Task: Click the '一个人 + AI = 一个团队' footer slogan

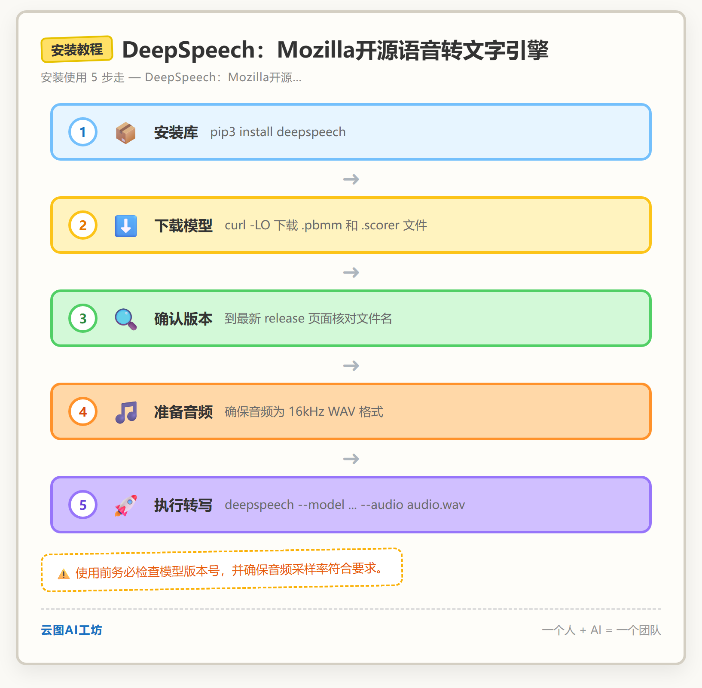Action: point(601,630)
